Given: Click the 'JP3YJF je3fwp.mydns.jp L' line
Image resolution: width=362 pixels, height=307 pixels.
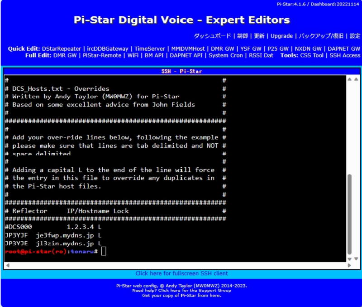Looking at the screenshot, I should pos(53,235).
